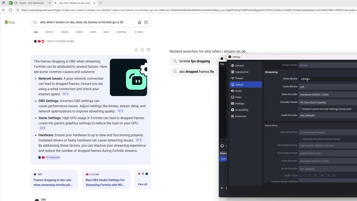Reload the page with refresh icon
This screenshot has width=357, height=201.
coord(10,10)
